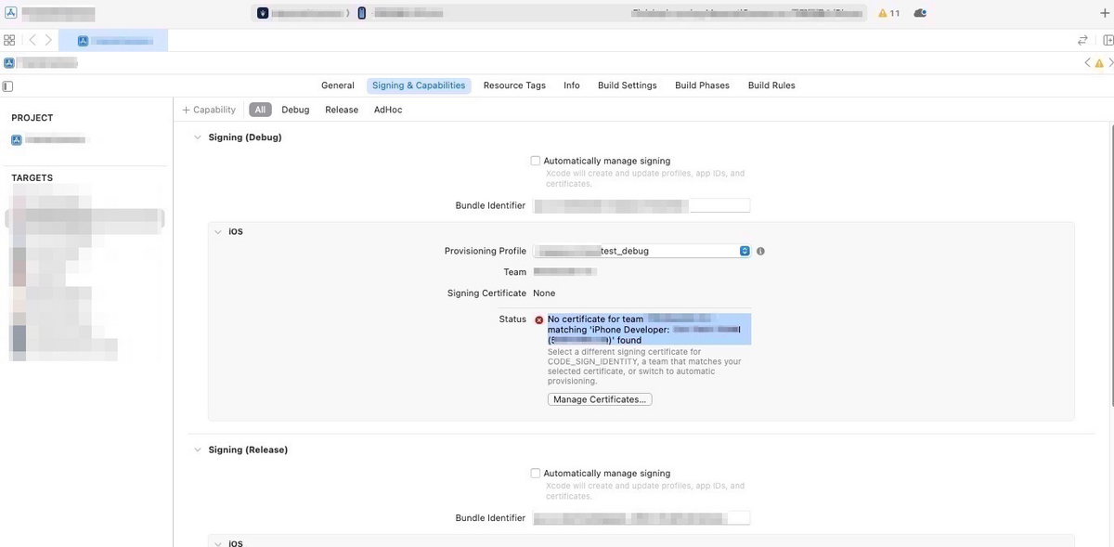1114x547 pixels.
Task: Enable Automatically manage signing for Release
Action: (536, 473)
